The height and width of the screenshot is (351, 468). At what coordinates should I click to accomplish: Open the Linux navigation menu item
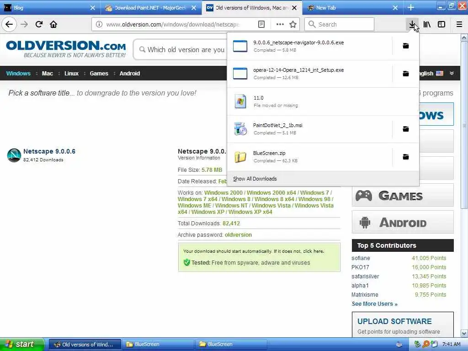coord(72,74)
